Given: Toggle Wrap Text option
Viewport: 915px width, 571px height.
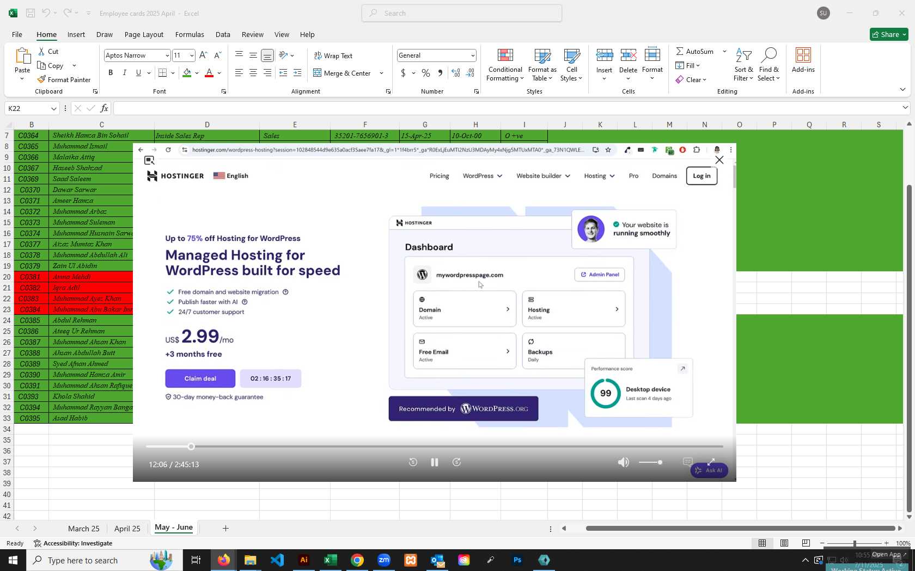Looking at the screenshot, I should pyautogui.click(x=333, y=55).
